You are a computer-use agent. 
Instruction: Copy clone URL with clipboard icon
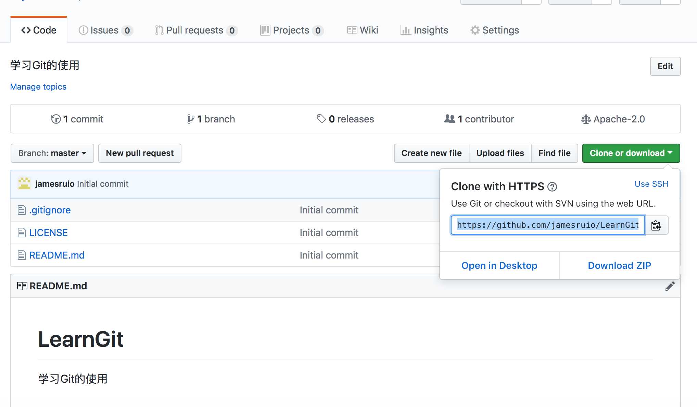tap(656, 225)
